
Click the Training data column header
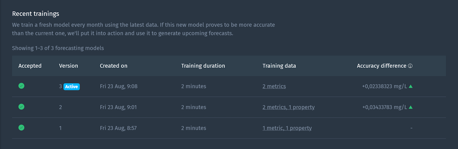279,66
